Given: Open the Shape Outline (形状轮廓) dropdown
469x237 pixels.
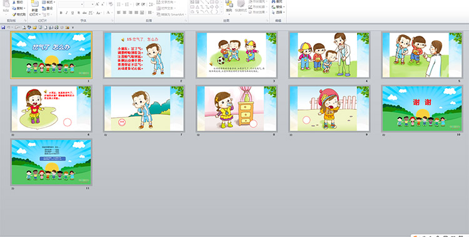Looking at the screenshot, I should tap(258, 7).
